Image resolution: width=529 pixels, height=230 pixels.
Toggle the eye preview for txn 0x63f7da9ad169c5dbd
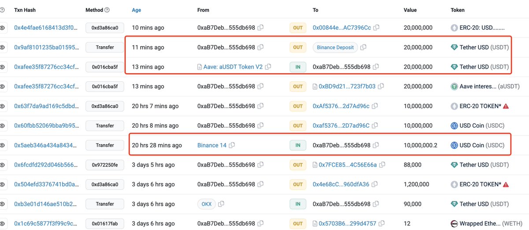pos(3,106)
